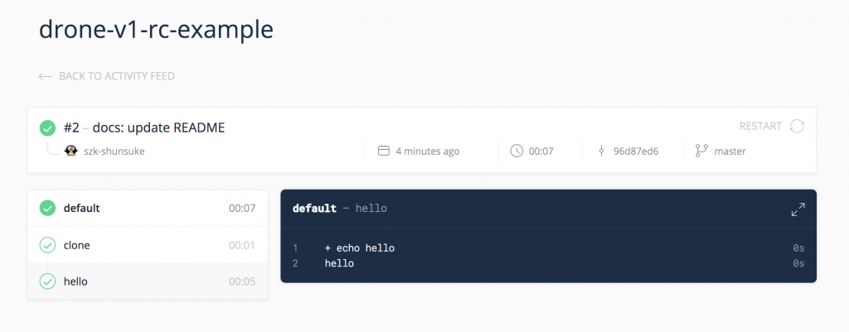Click the clock duration icon
This screenshot has width=849, height=332.
517,151
